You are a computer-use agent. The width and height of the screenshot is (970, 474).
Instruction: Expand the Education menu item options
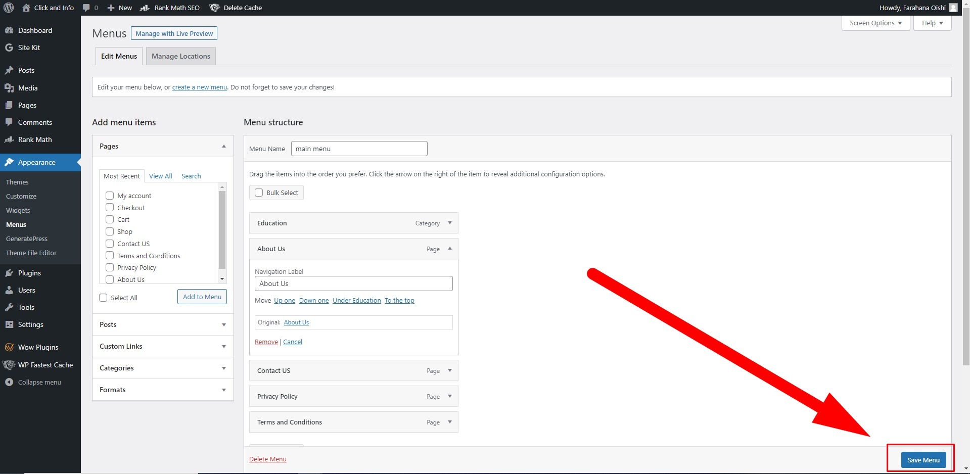point(449,223)
